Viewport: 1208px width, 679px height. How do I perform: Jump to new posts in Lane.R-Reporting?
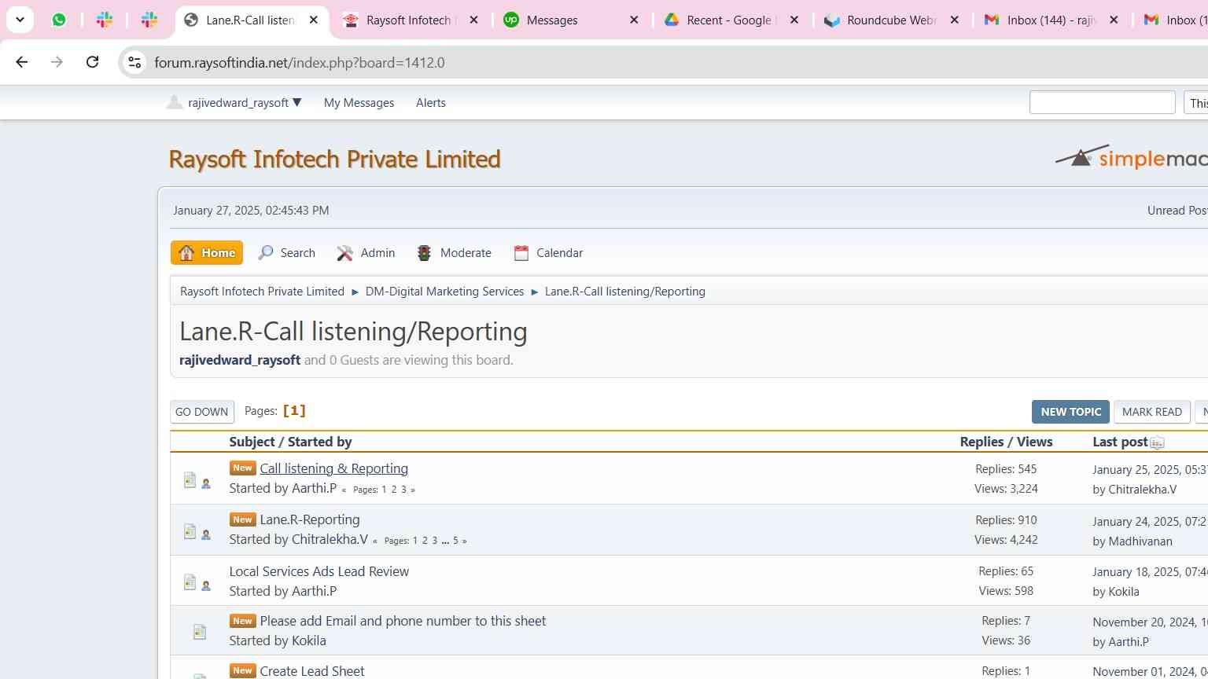pyautogui.click(x=242, y=519)
